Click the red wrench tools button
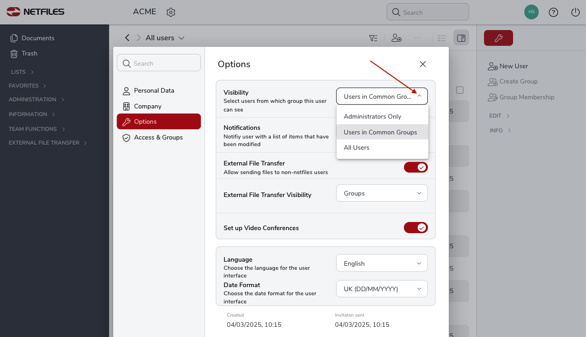This screenshot has width=586, height=337. (498, 38)
